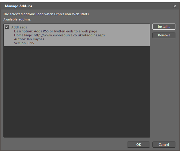
Task: Click Cancel to dismiss the dialog
Action: (x=164, y=145)
